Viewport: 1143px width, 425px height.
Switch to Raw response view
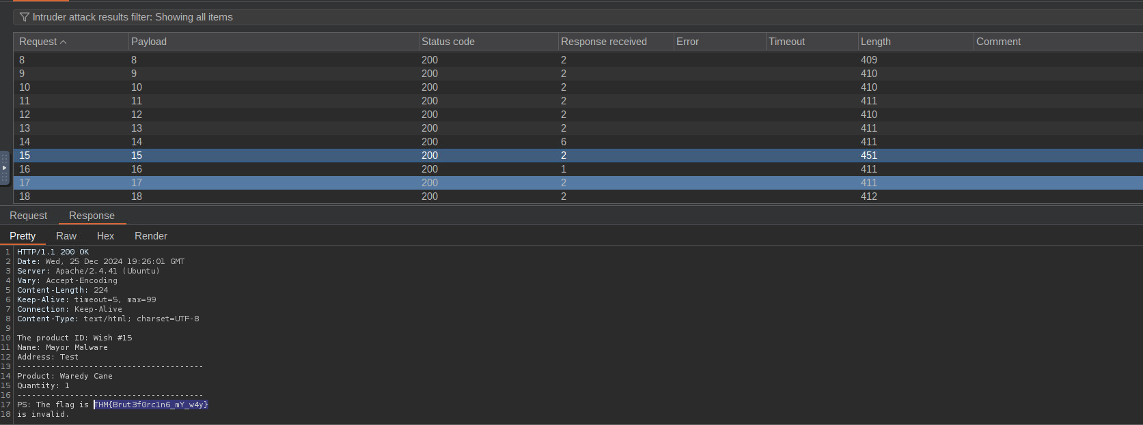66,236
